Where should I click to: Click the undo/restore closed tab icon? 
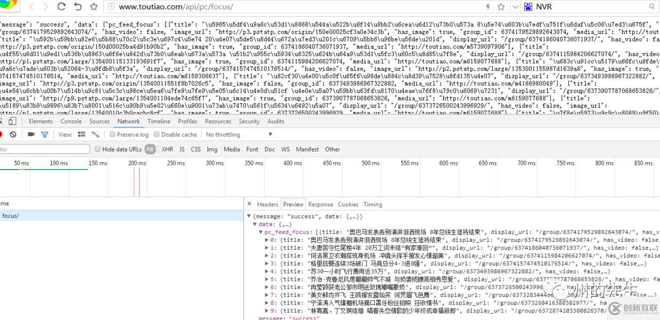click(78, 7)
